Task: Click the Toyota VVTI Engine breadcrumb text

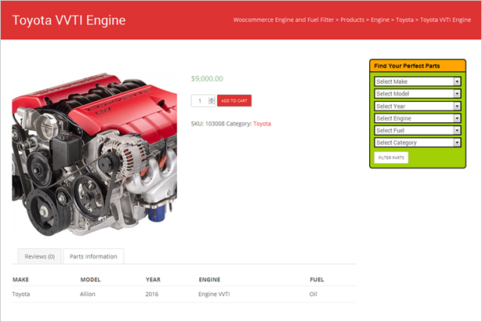Action: [445, 20]
